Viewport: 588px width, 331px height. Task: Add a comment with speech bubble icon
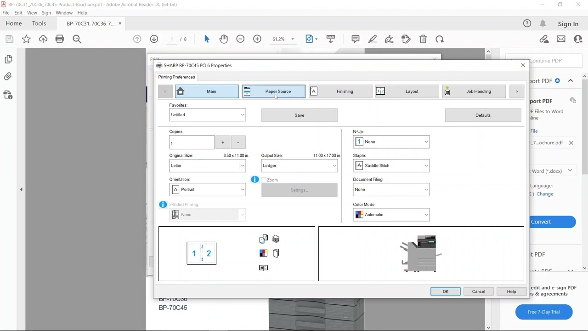click(x=356, y=39)
